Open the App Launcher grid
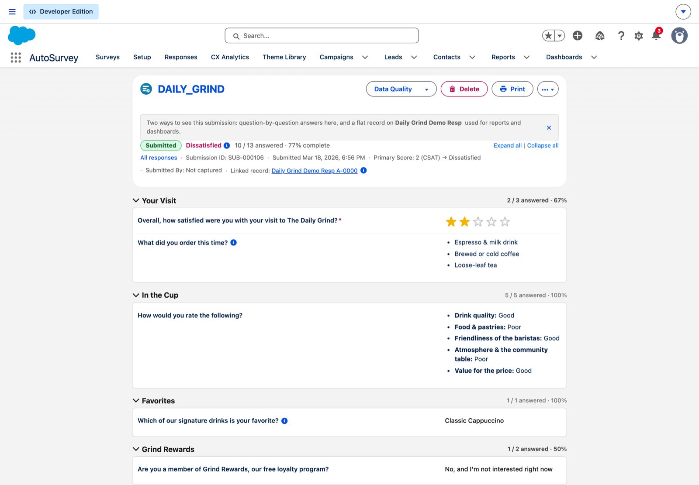Image resolution: width=699 pixels, height=485 pixels. 16,58
